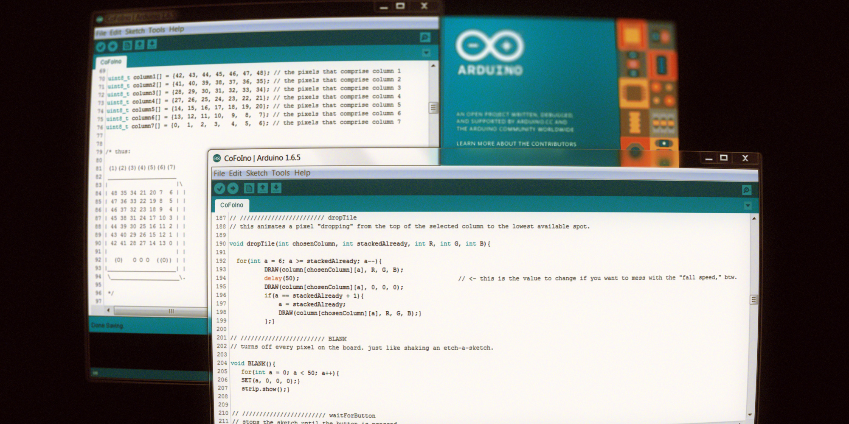Minimize the front CoFoIno window
This screenshot has height=424, width=849.
pyautogui.click(x=708, y=159)
